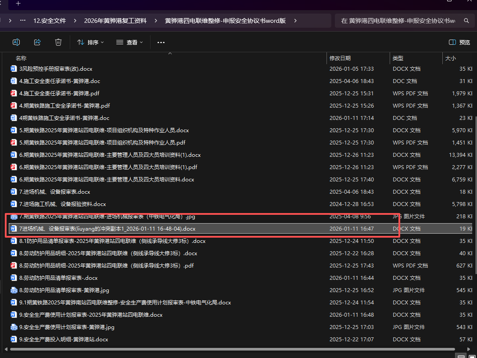477x358 pixels.
Task: Open the 查看 view dropdown
Action: tap(129, 42)
